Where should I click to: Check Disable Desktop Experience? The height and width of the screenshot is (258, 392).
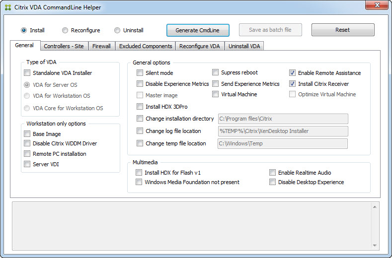coord(272,182)
